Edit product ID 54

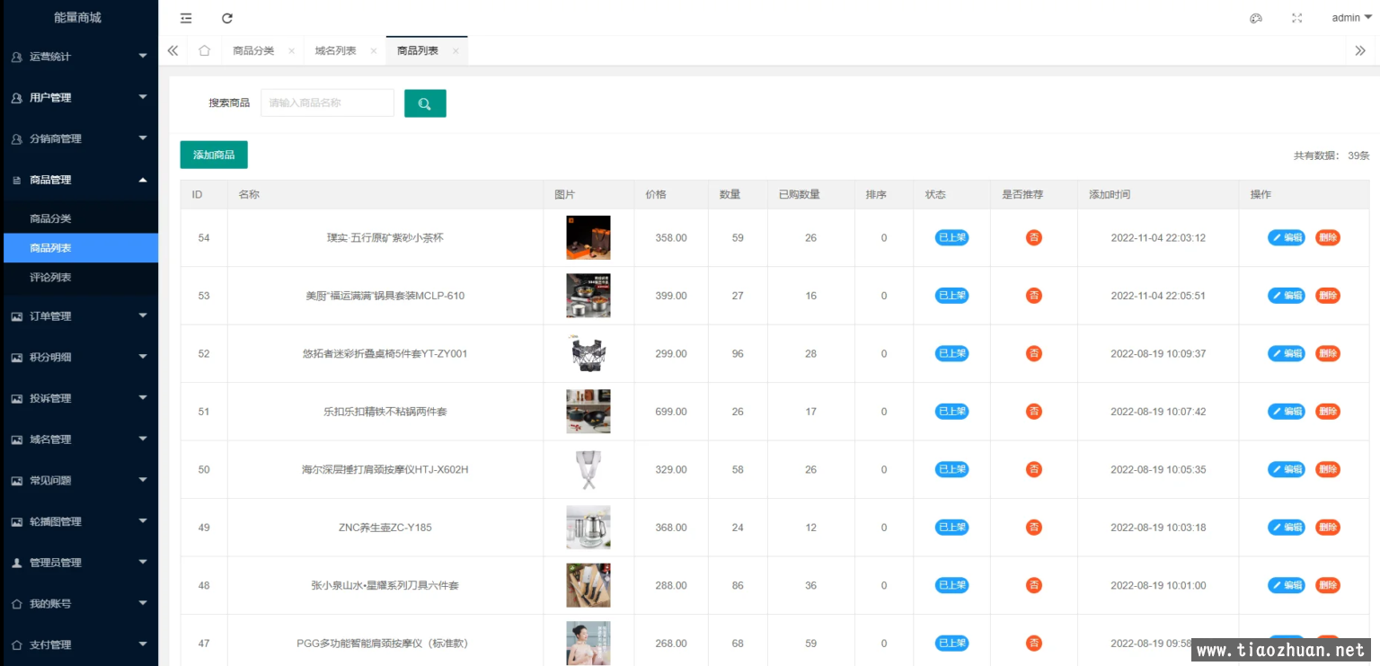click(x=1287, y=238)
